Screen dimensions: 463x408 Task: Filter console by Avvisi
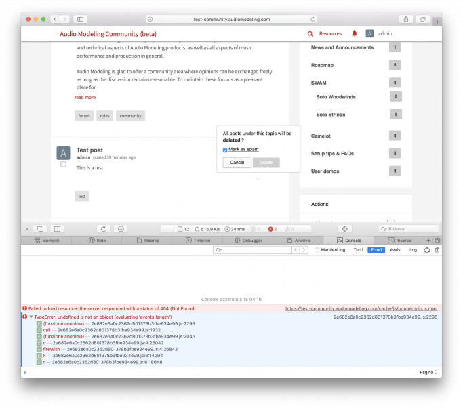[395, 250]
